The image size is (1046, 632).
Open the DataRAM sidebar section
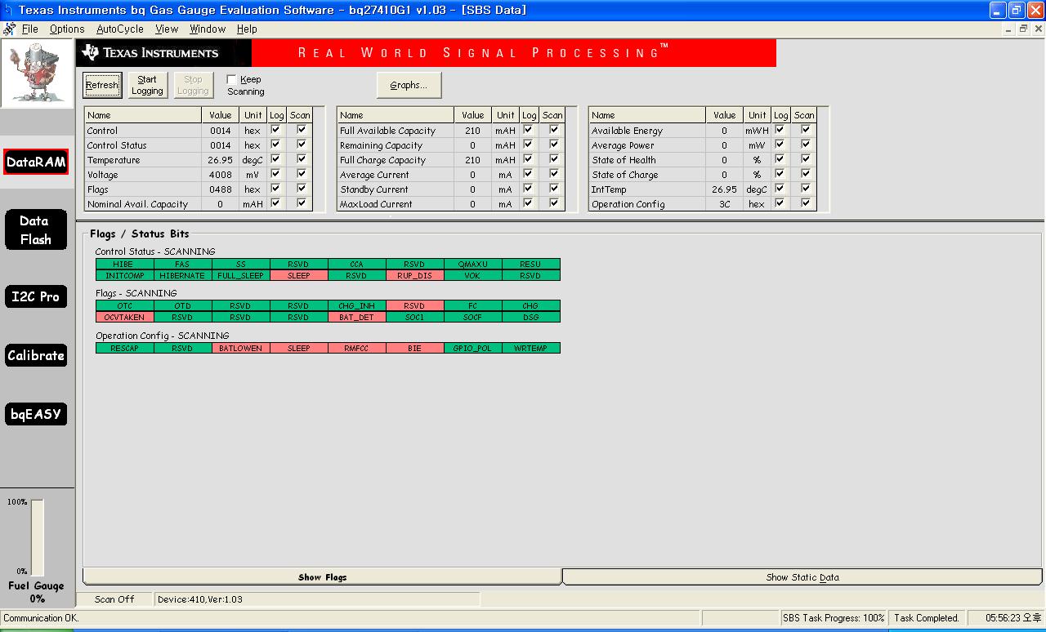coord(36,162)
